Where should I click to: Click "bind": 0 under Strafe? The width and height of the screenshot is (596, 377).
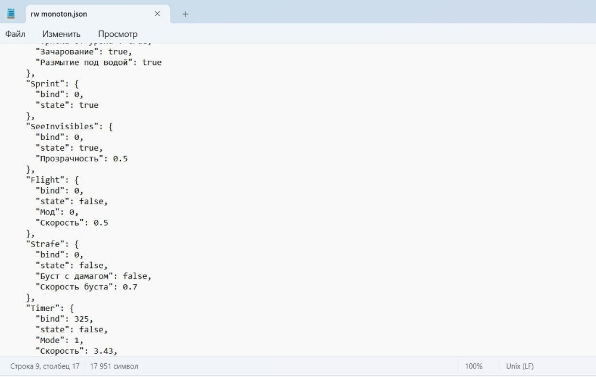[59, 255]
